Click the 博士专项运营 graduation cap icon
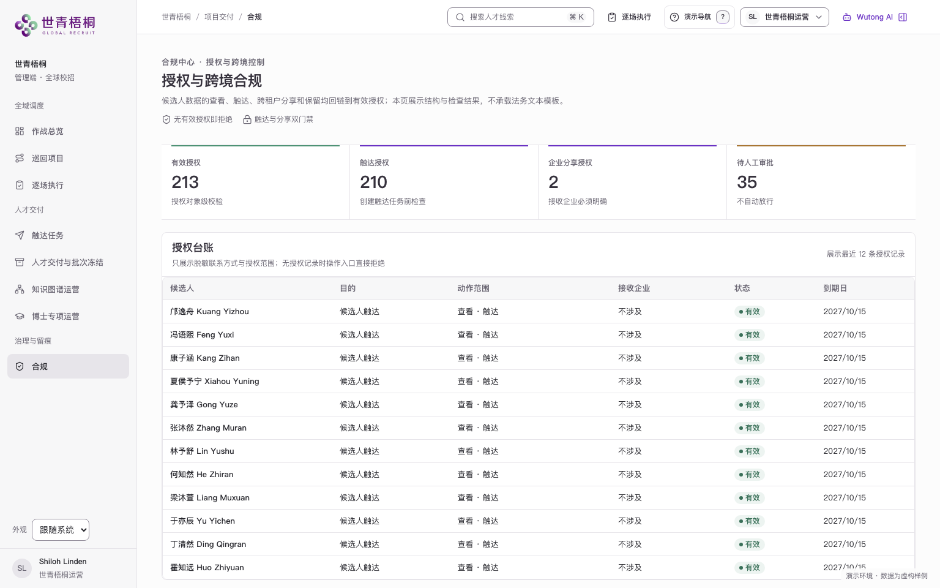Screen dimensions: 940x588 pyautogui.click(x=20, y=316)
